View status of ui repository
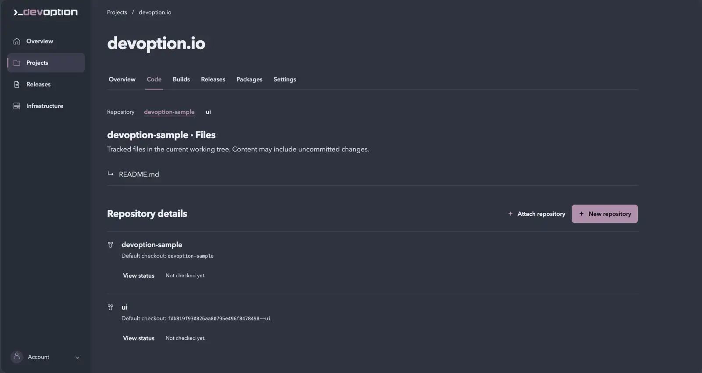 (139, 338)
